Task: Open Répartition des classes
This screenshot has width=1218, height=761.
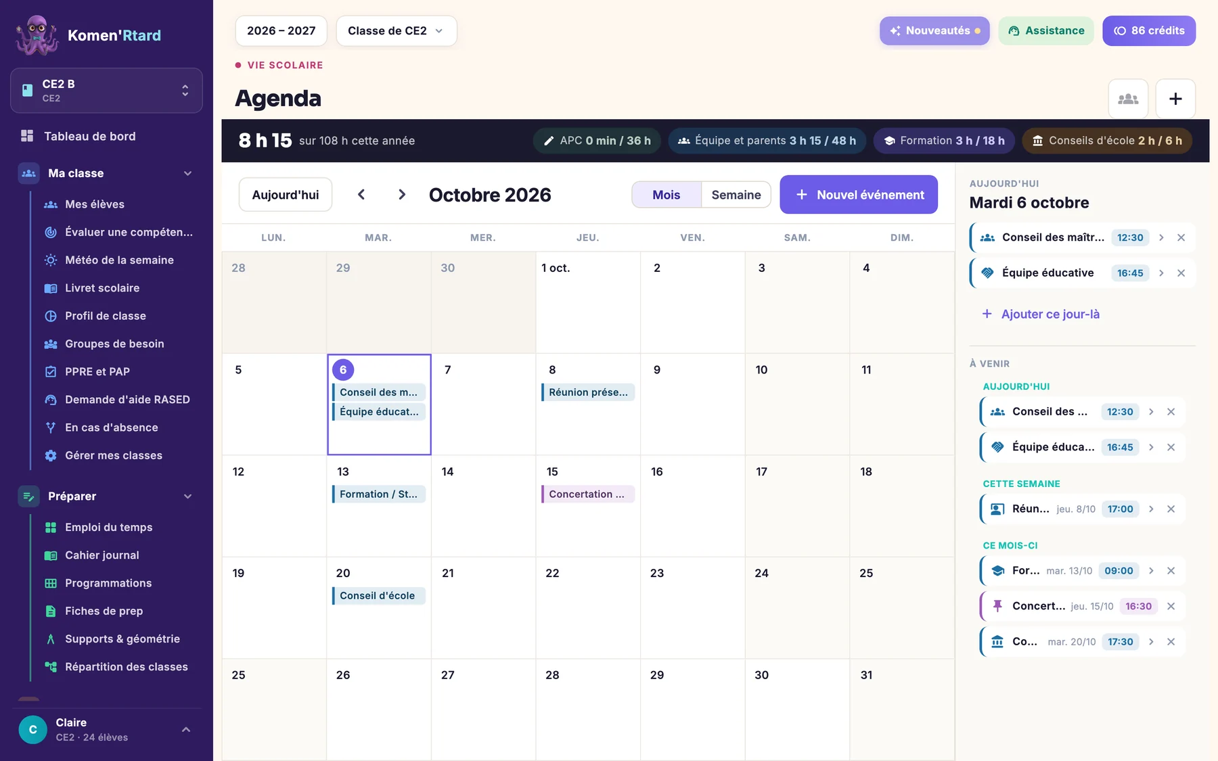Action: pos(115,667)
